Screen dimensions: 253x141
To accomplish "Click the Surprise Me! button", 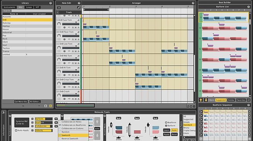I will 22,123.
